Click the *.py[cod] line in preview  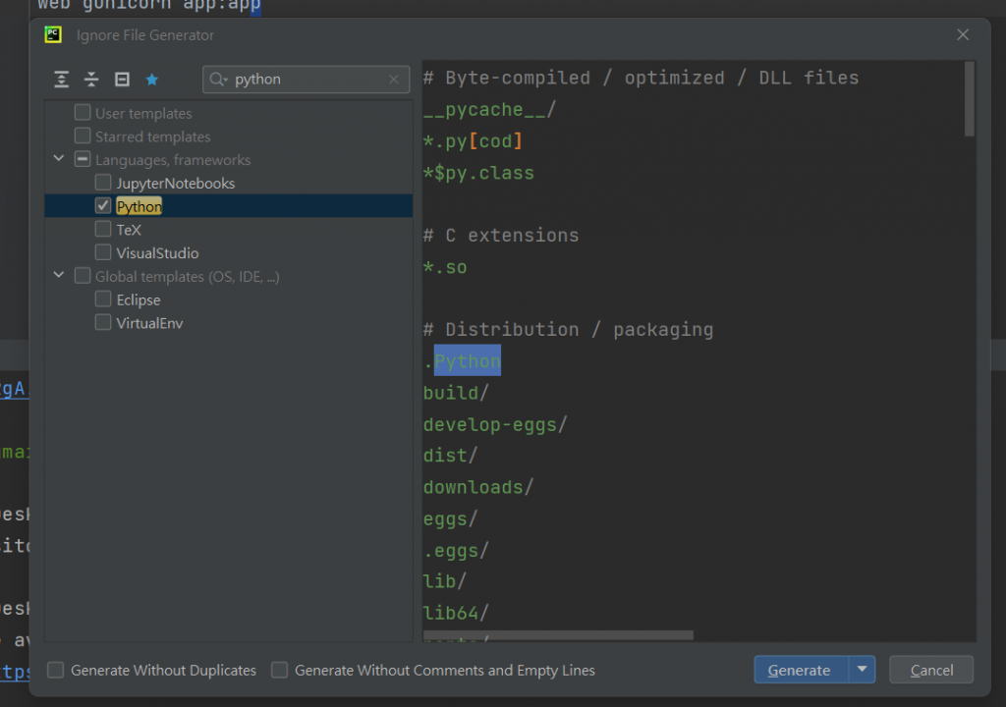click(x=473, y=141)
